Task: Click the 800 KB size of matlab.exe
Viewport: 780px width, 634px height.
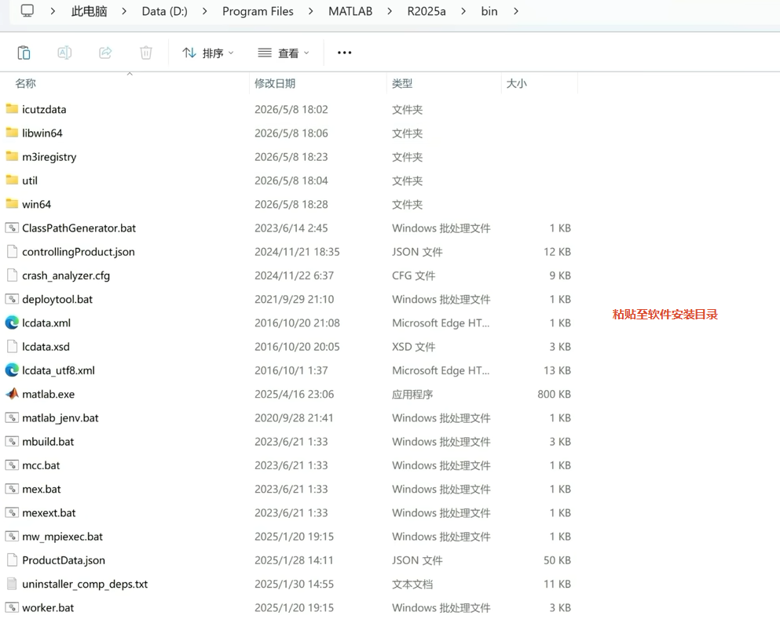Action: 554,394
